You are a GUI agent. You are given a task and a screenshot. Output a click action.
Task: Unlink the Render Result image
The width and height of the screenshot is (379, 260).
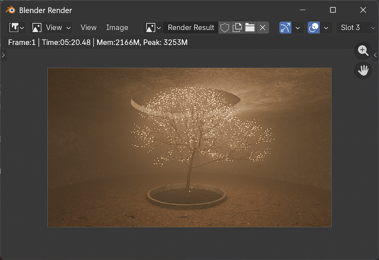(263, 28)
